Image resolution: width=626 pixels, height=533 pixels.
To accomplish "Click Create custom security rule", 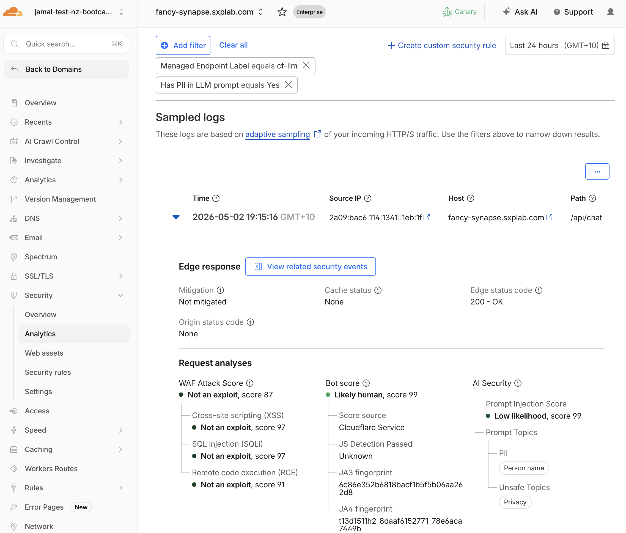I will (x=442, y=45).
